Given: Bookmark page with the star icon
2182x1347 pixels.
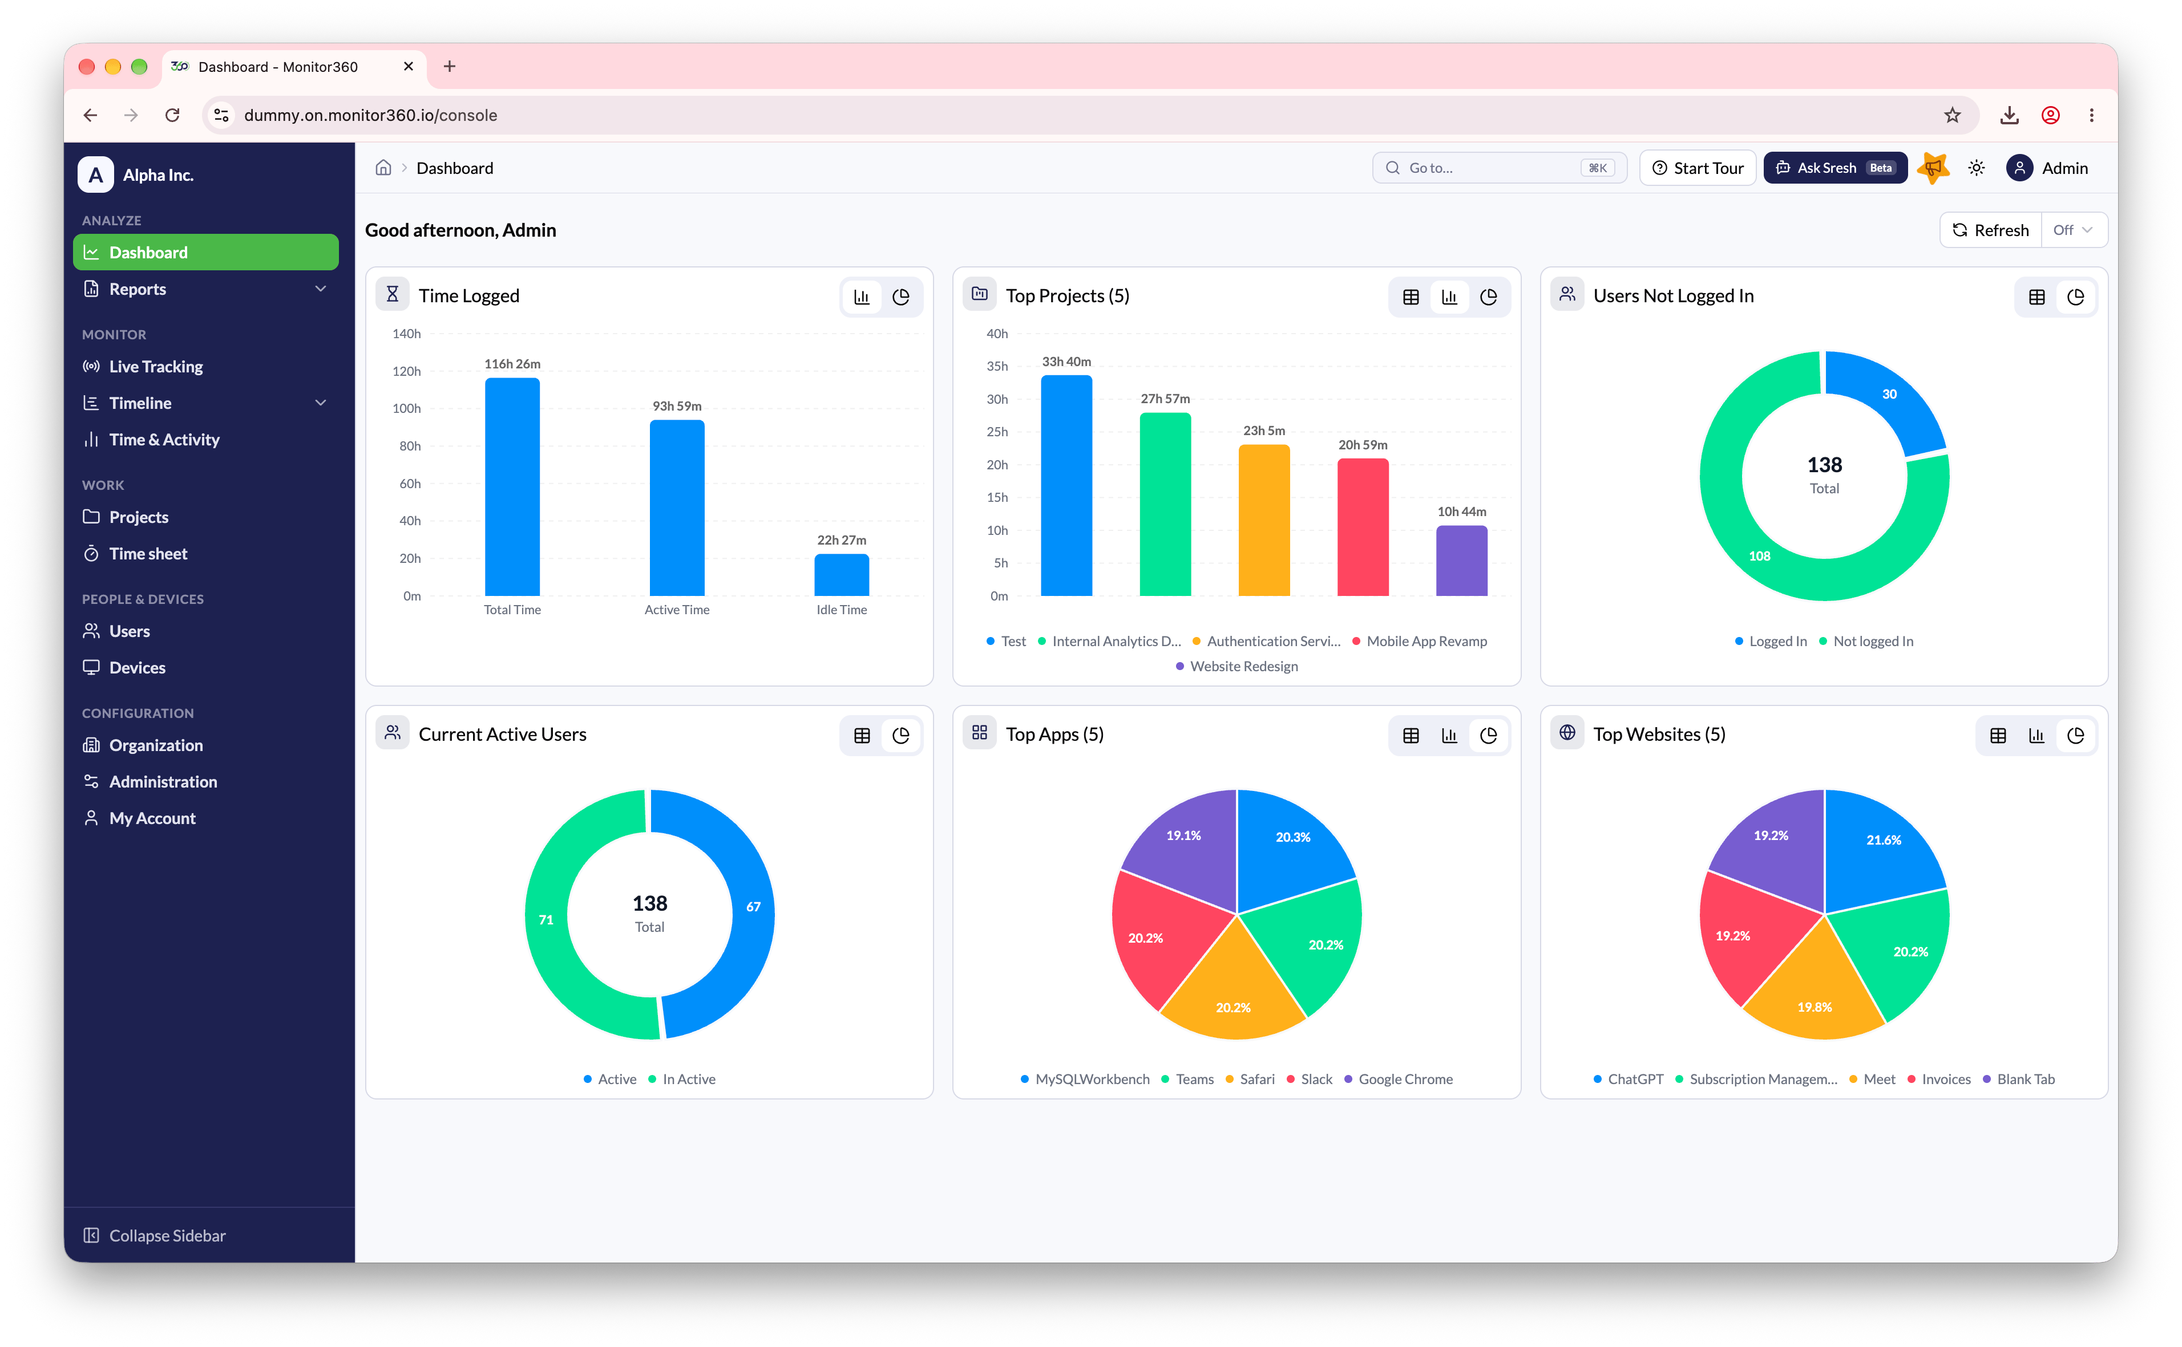Looking at the screenshot, I should pyautogui.click(x=1952, y=115).
